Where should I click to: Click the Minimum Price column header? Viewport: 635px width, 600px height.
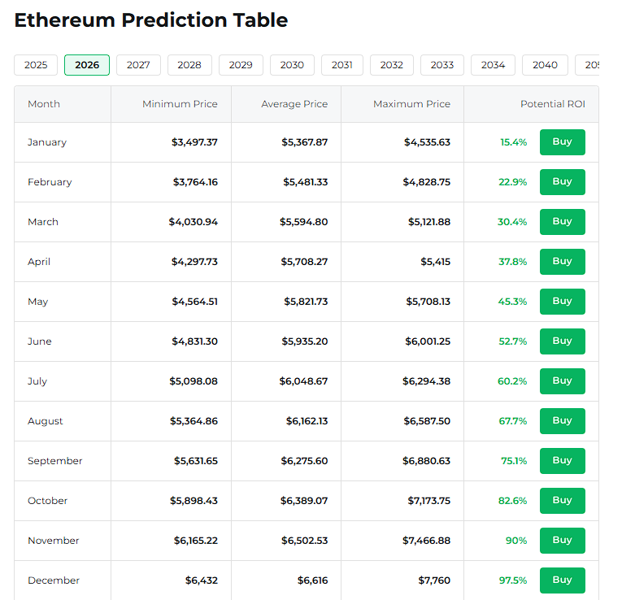[x=180, y=104]
